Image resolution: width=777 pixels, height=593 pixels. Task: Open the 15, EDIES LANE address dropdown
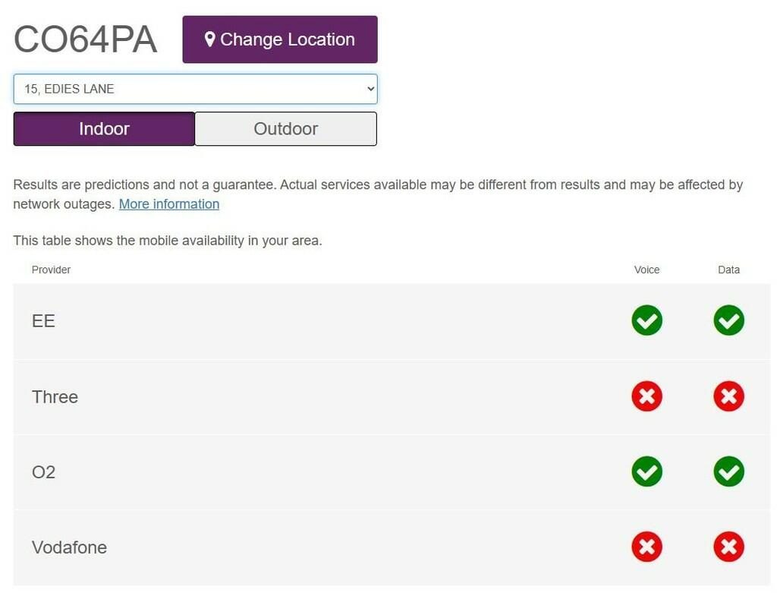195,89
